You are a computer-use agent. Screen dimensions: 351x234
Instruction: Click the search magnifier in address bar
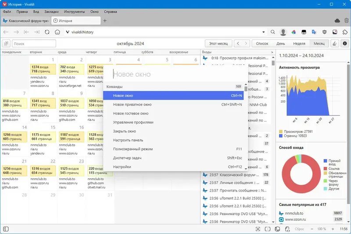(272, 32)
